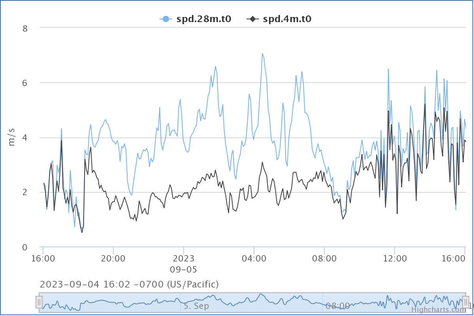Toggle the spd.4m.t0 series legend label
Viewport: 474px width, 316px height.
click(287, 19)
